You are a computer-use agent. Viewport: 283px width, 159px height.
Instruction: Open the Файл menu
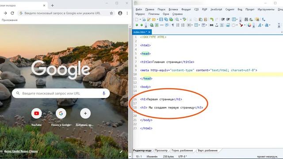[x=138, y=9]
